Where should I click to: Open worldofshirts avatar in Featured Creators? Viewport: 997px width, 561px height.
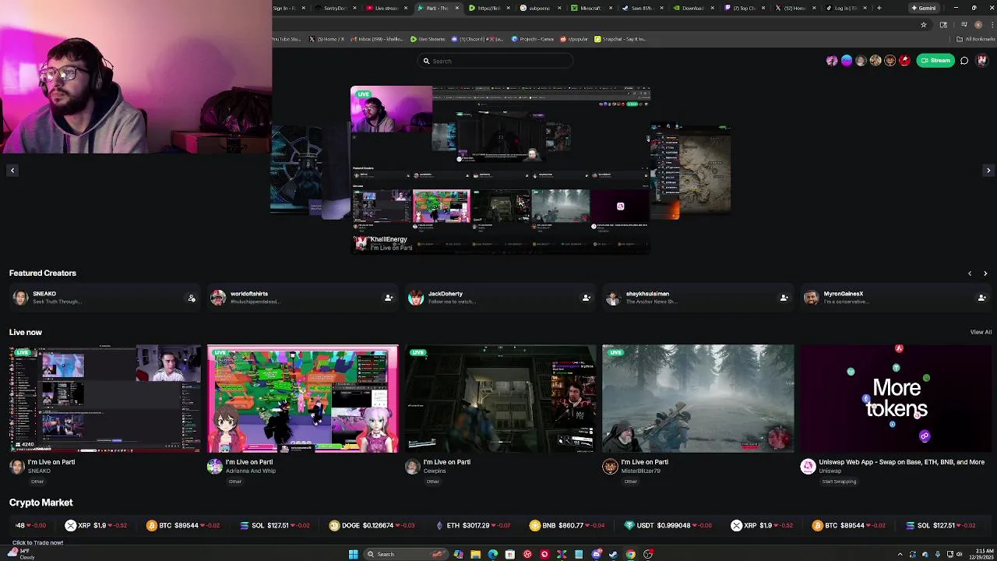(x=218, y=298)
